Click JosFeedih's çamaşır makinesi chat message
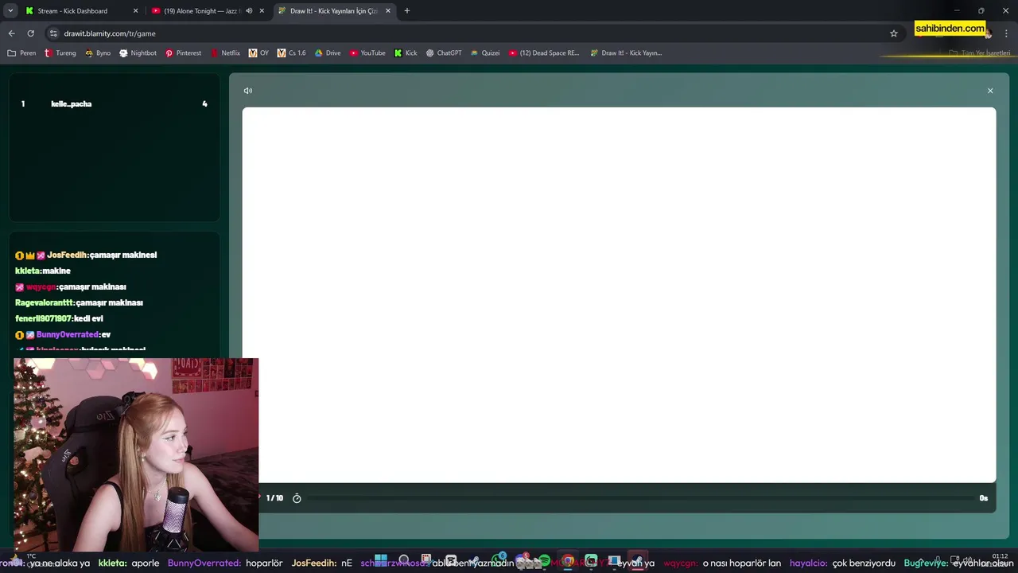The height and width of the screenshot is (573, 1018). coord(86,255)
